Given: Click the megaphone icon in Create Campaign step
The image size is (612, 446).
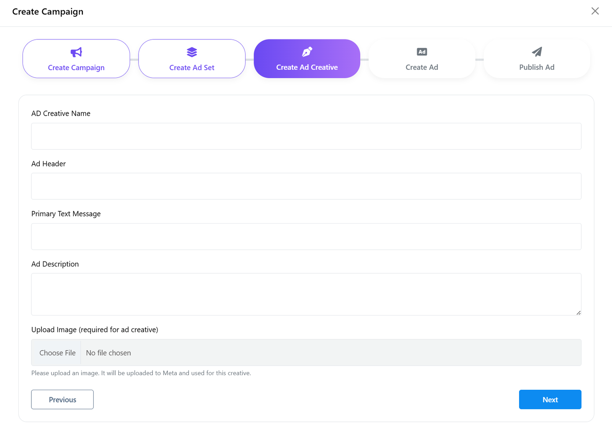Looking at the screenshot, I should [x=76, y=52].
